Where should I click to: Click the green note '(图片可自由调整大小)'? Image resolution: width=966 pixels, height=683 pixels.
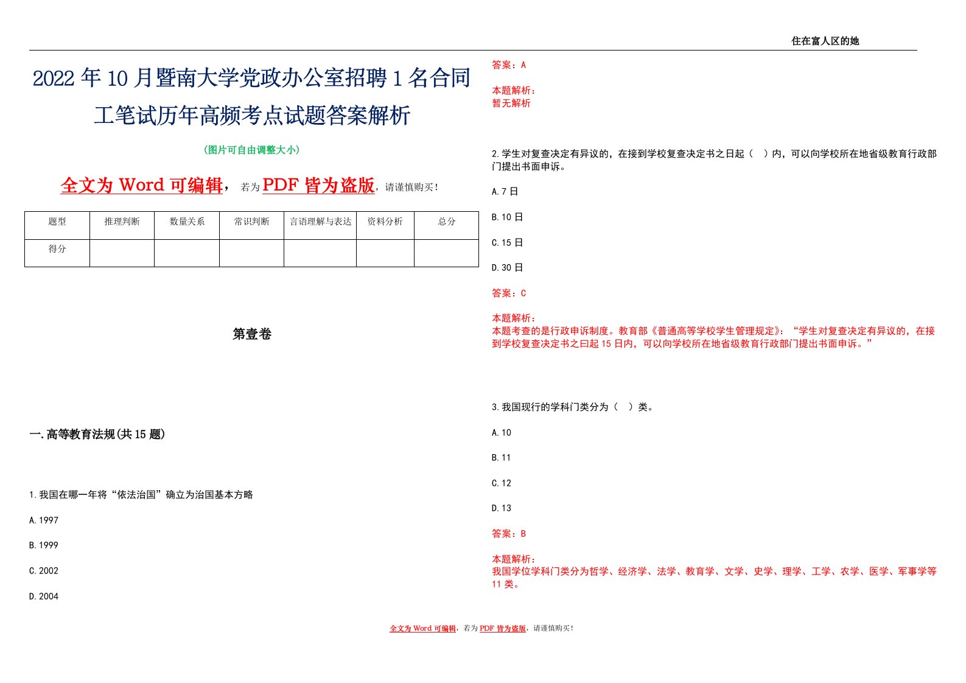251,150
